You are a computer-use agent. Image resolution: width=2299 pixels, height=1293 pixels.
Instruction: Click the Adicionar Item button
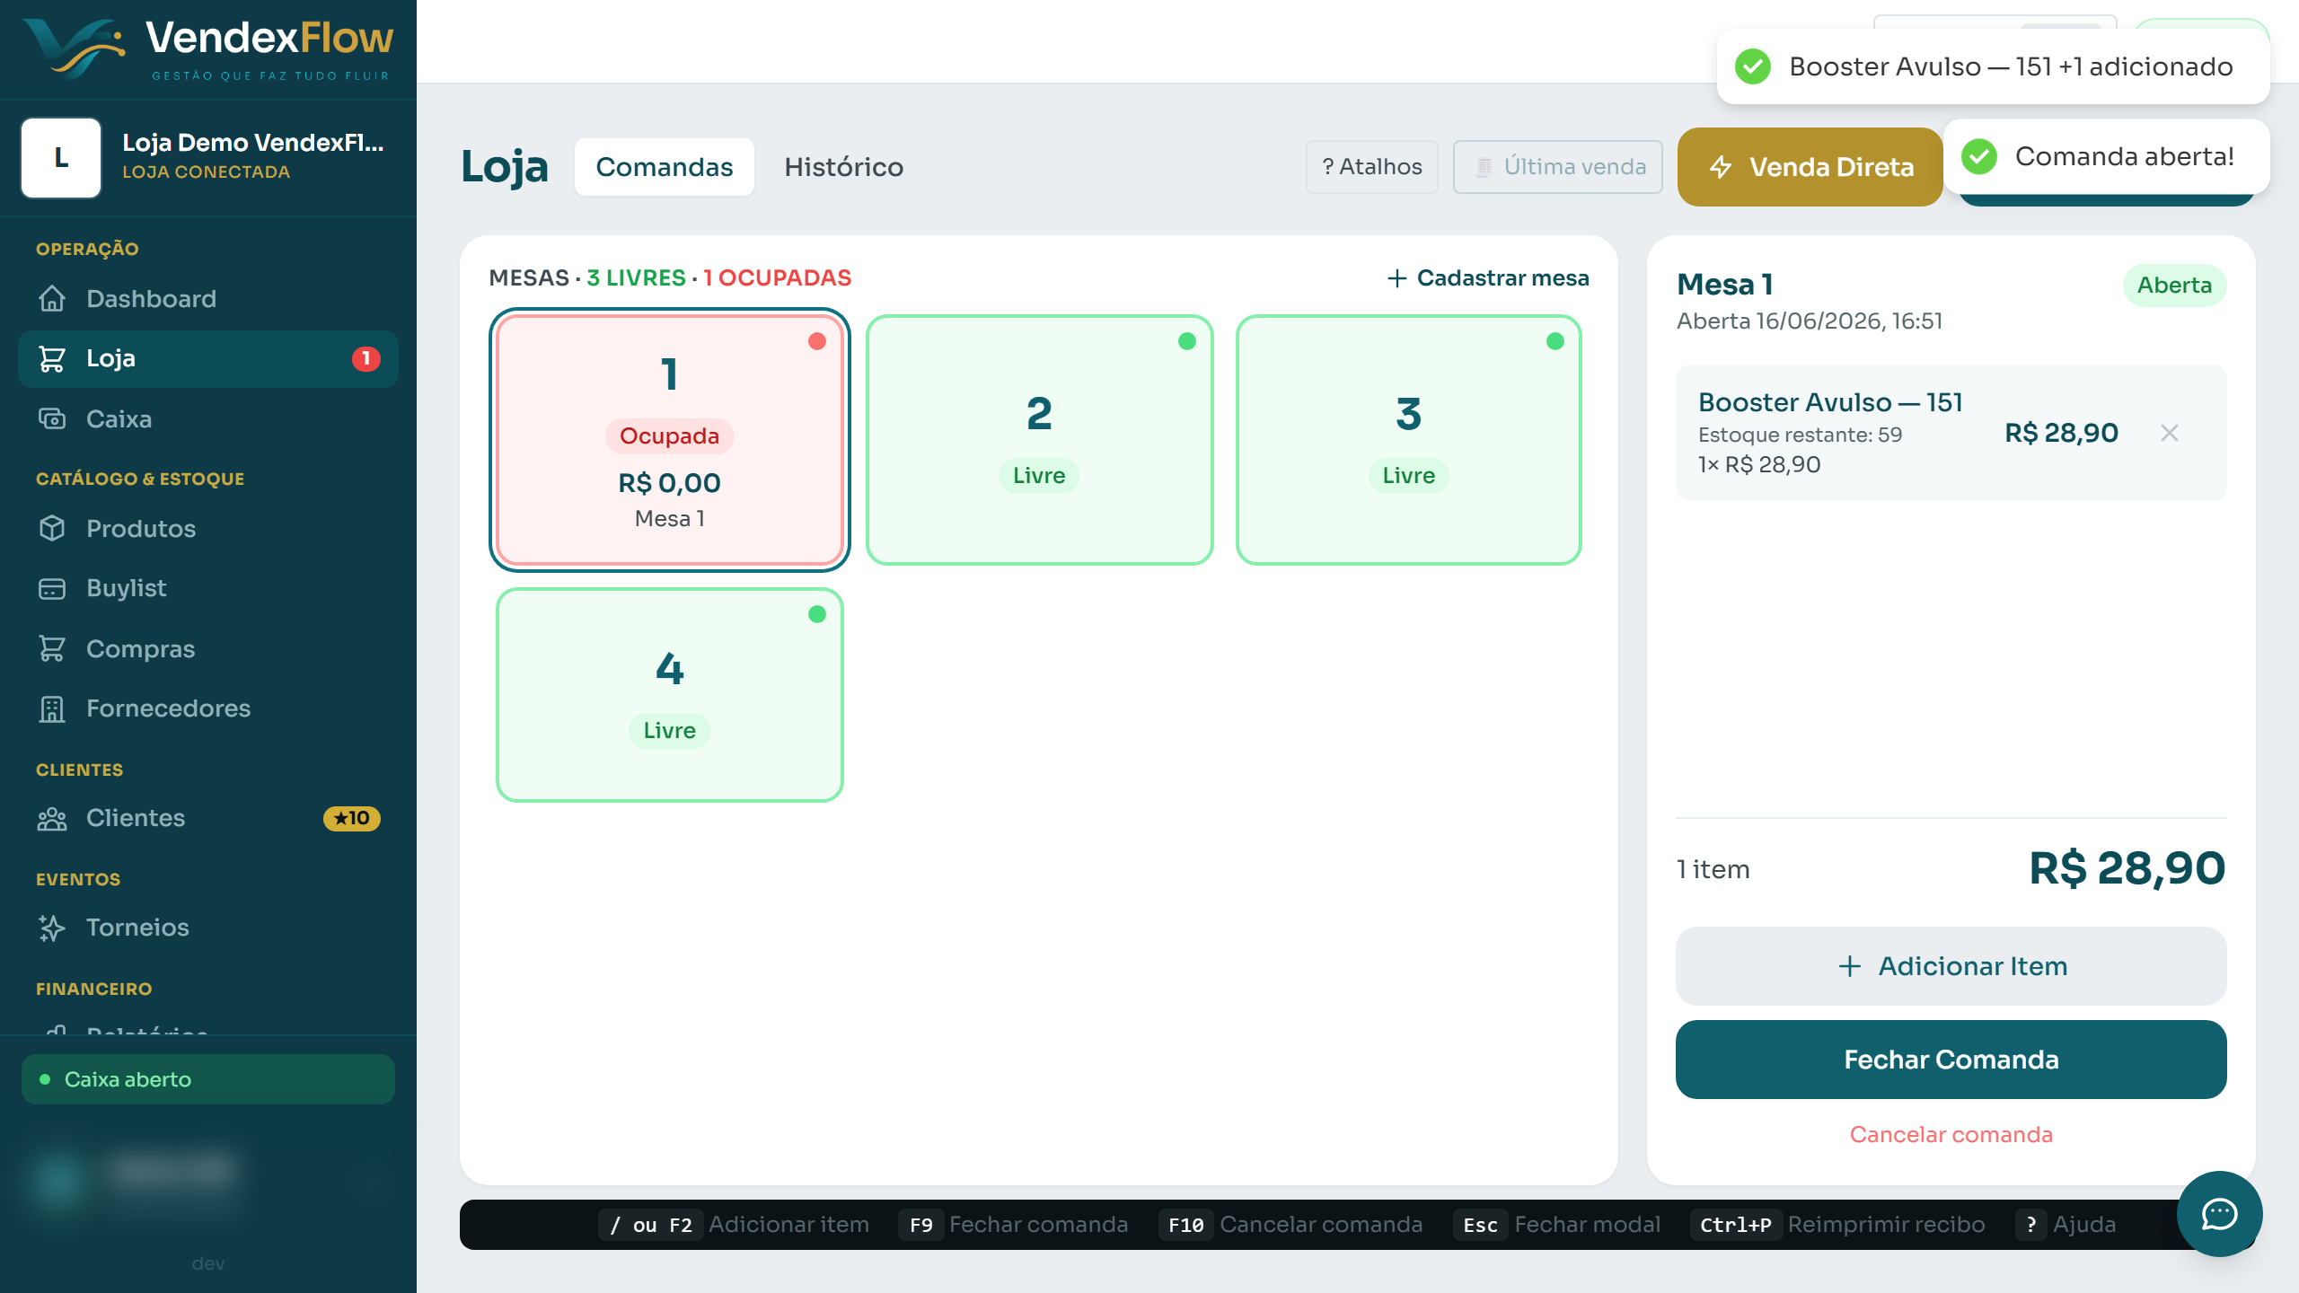(1951, 966)
